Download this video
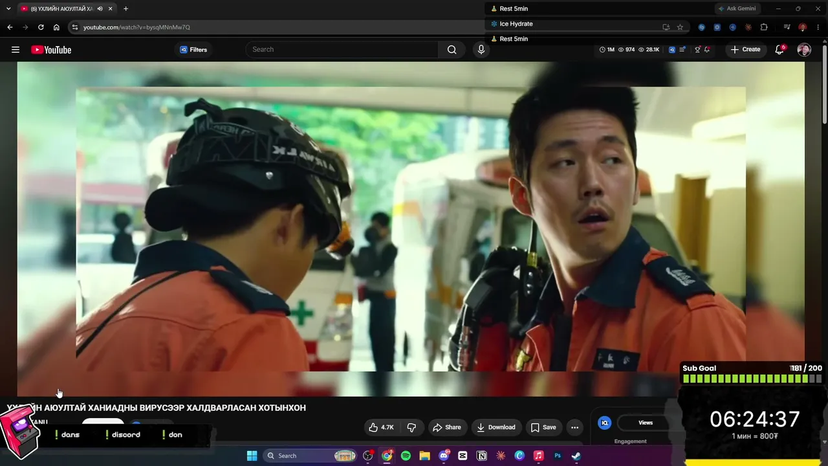The height and width of the screenshot is (466, 828). click(496, 427)
